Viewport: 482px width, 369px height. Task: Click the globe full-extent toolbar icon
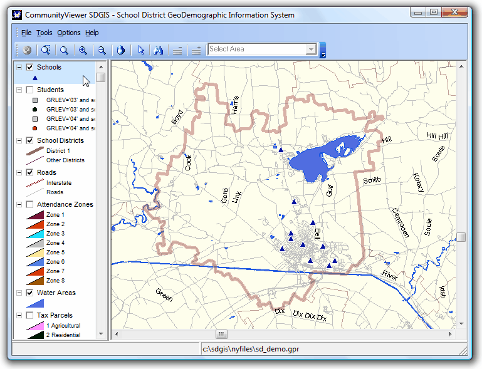coord(27,50)
